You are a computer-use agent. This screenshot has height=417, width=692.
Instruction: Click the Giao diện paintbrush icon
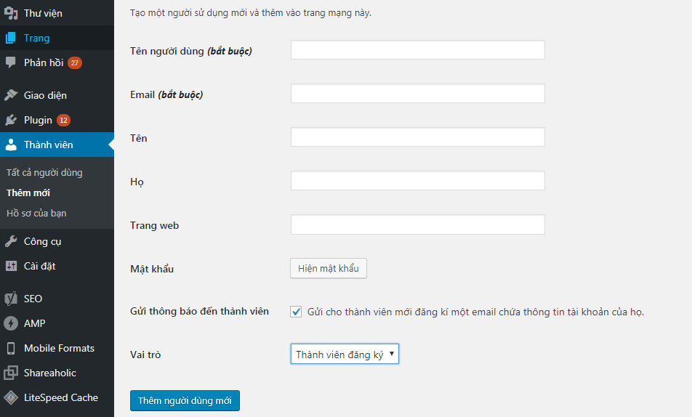[x=11, y=95]
